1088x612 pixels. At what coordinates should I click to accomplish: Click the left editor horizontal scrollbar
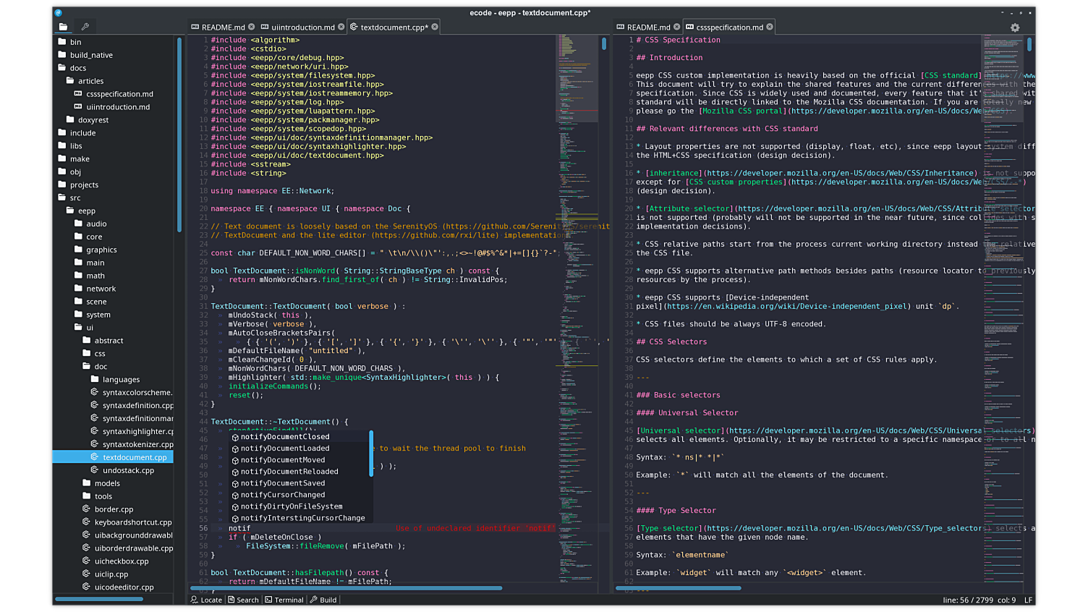pyautogui.click(x=346, y=588)
